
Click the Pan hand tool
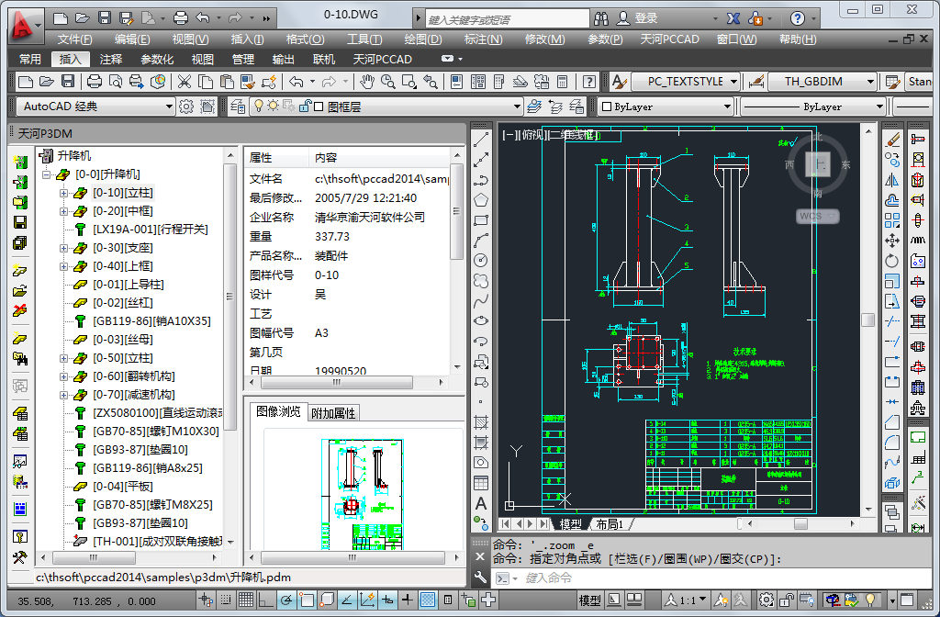(x=367, y=82)
